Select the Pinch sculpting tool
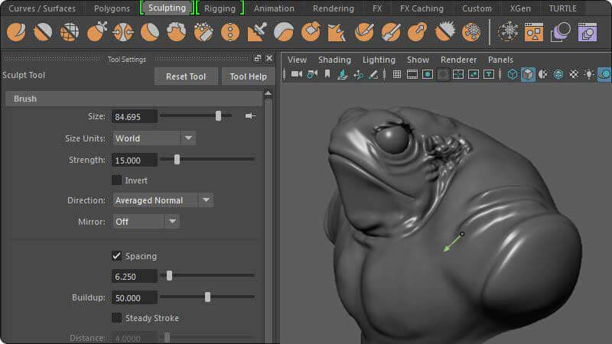 click(x=122, y=32)
